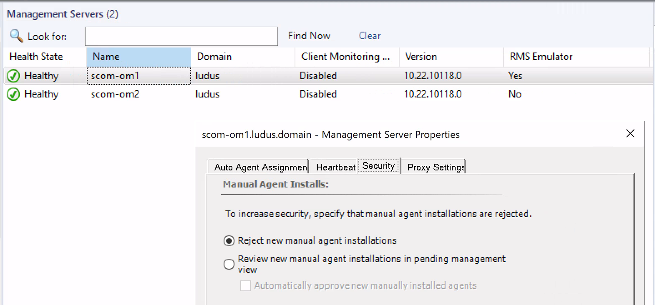This screenshot has width=655, height=305.
Task: Open the Auto Agent Assignment tab
Action: 258,167
